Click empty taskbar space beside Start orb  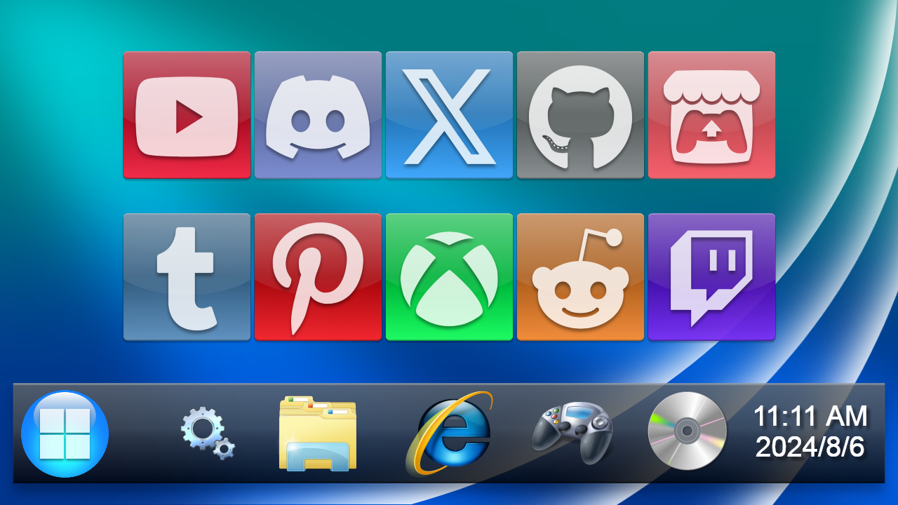[139, 433]
